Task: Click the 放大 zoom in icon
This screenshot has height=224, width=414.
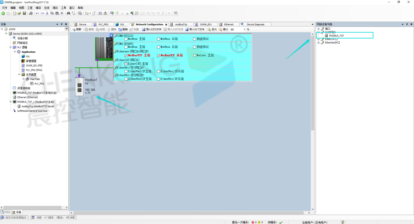Action: click(x=209, y=29)
